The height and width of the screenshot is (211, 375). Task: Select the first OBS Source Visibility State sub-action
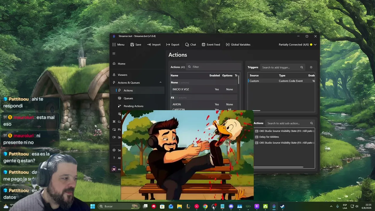pyautogui.click(x=284, y=131)
